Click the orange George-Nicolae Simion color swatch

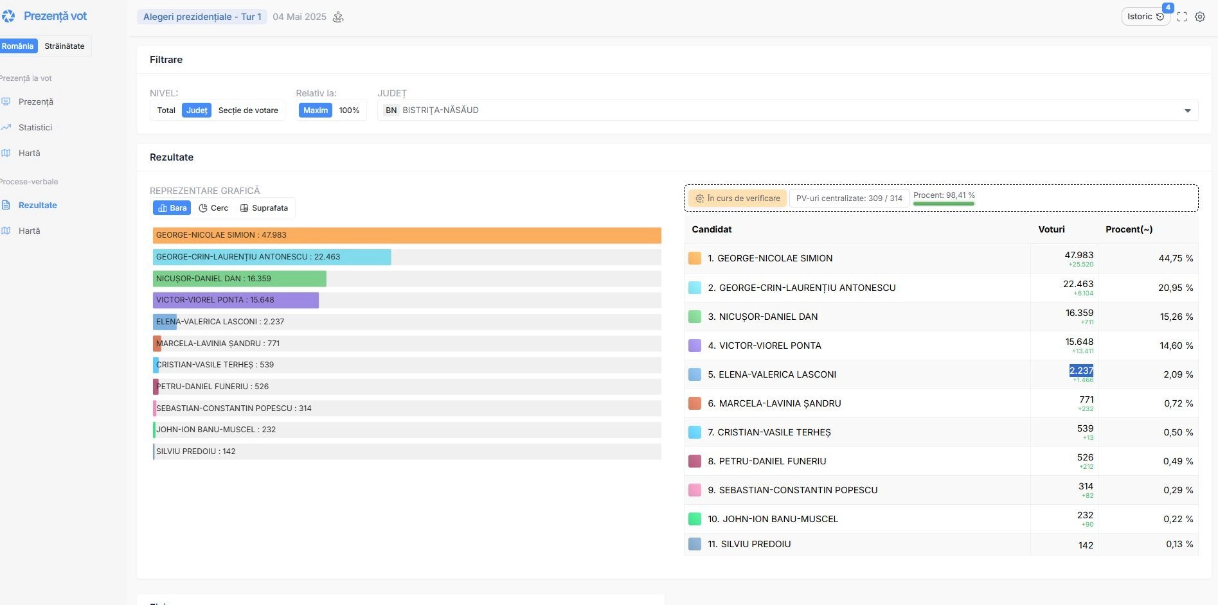click(695, 258)
